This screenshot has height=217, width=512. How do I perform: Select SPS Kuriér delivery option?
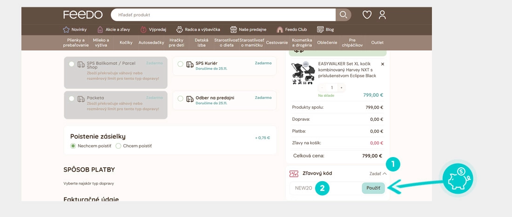pos(180,64)
